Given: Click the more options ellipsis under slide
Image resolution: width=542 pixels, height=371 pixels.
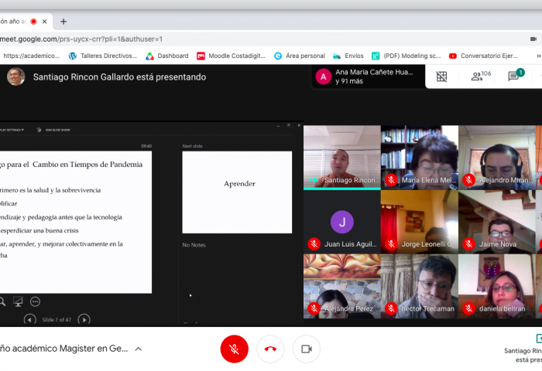Looking at the screenshot, I should [35, 301].
